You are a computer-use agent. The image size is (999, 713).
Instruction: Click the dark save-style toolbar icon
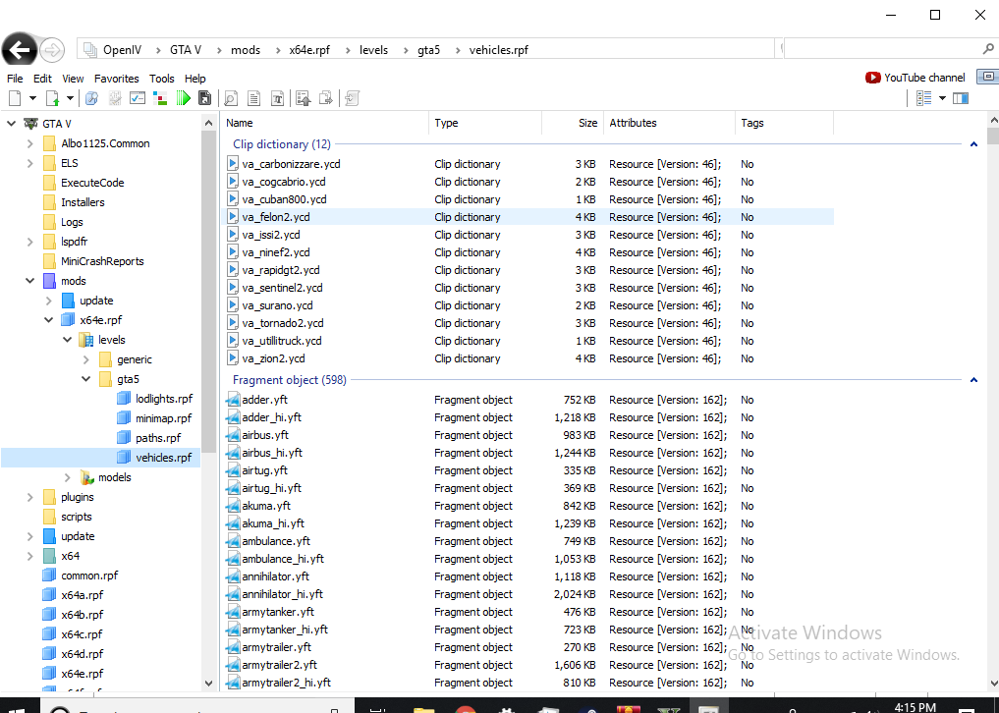[x=204, y=98]
